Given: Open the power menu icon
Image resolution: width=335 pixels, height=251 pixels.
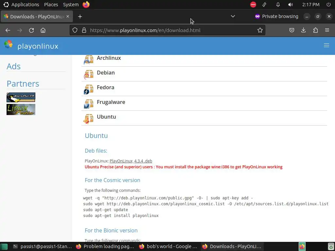Looking at the screenshot, I should coord(328,5).
